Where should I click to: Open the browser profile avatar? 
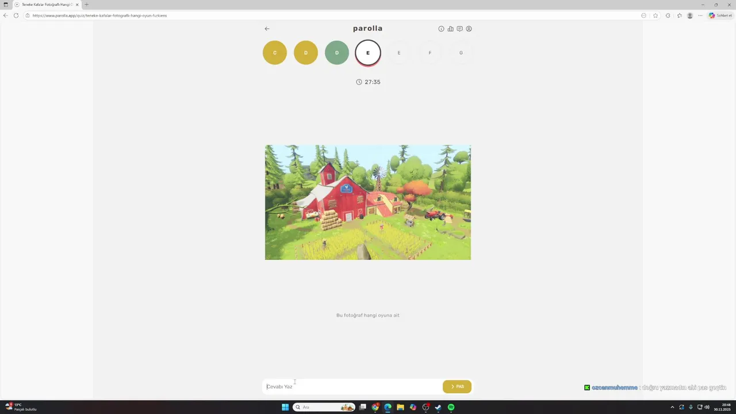690,16
